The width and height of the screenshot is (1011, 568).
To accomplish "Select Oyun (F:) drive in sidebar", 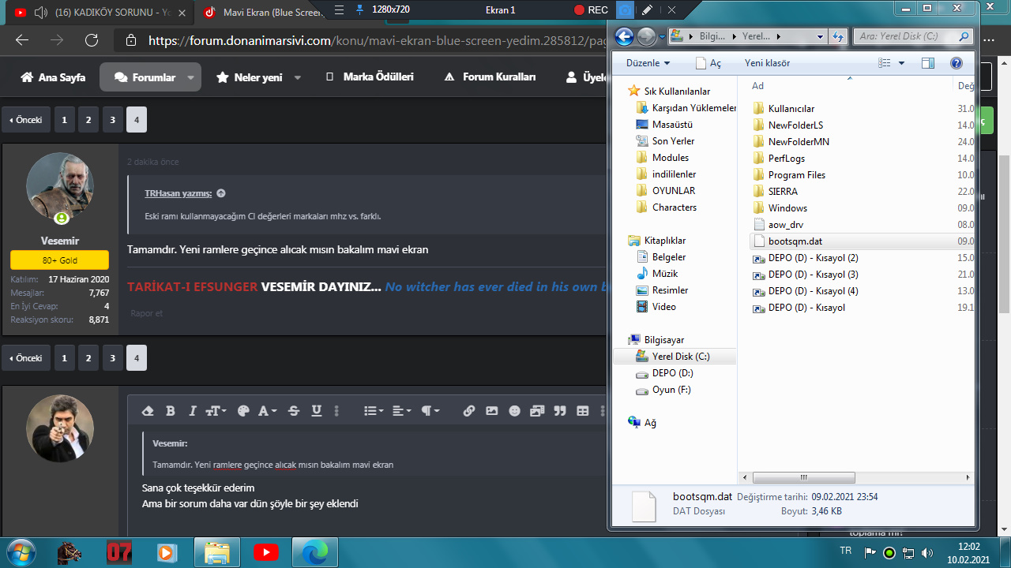I will pyautogui.click(x=663, y=390).
